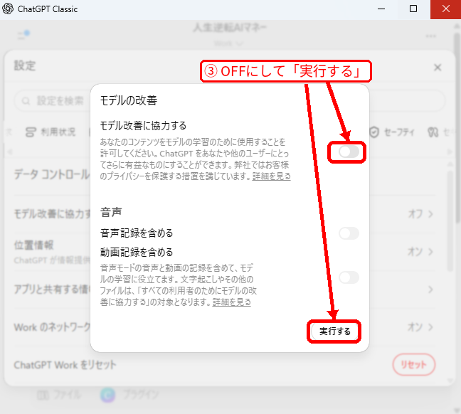
Task: Click the ChatGPT Work をリセット label
Action: point(65,365)
